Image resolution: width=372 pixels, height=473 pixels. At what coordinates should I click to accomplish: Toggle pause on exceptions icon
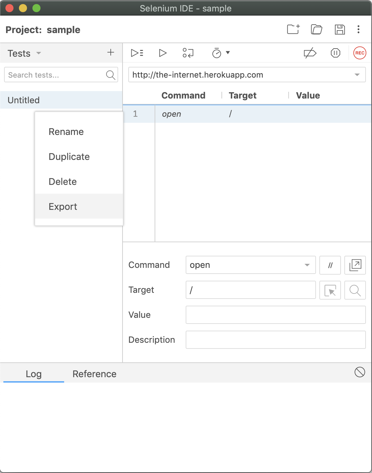pyautogui.click(x=335, y=53)
